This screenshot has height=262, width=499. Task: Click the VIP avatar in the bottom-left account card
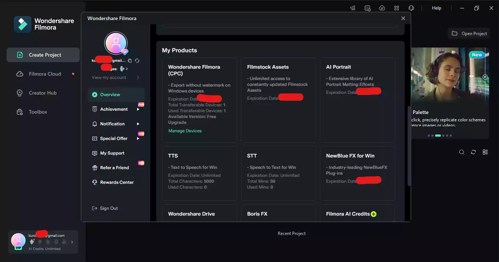pyautogui.click(x=18, y=241)
